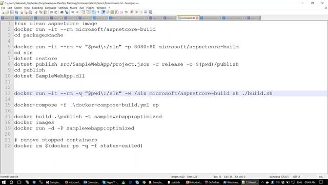Click the docker-compose-build.yml command line
Viewport: 328px width, 185px height.
click(87, 105)
